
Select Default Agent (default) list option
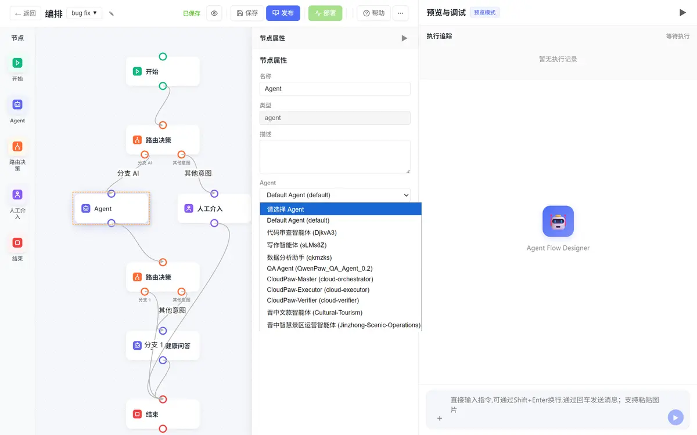(340, 220)
